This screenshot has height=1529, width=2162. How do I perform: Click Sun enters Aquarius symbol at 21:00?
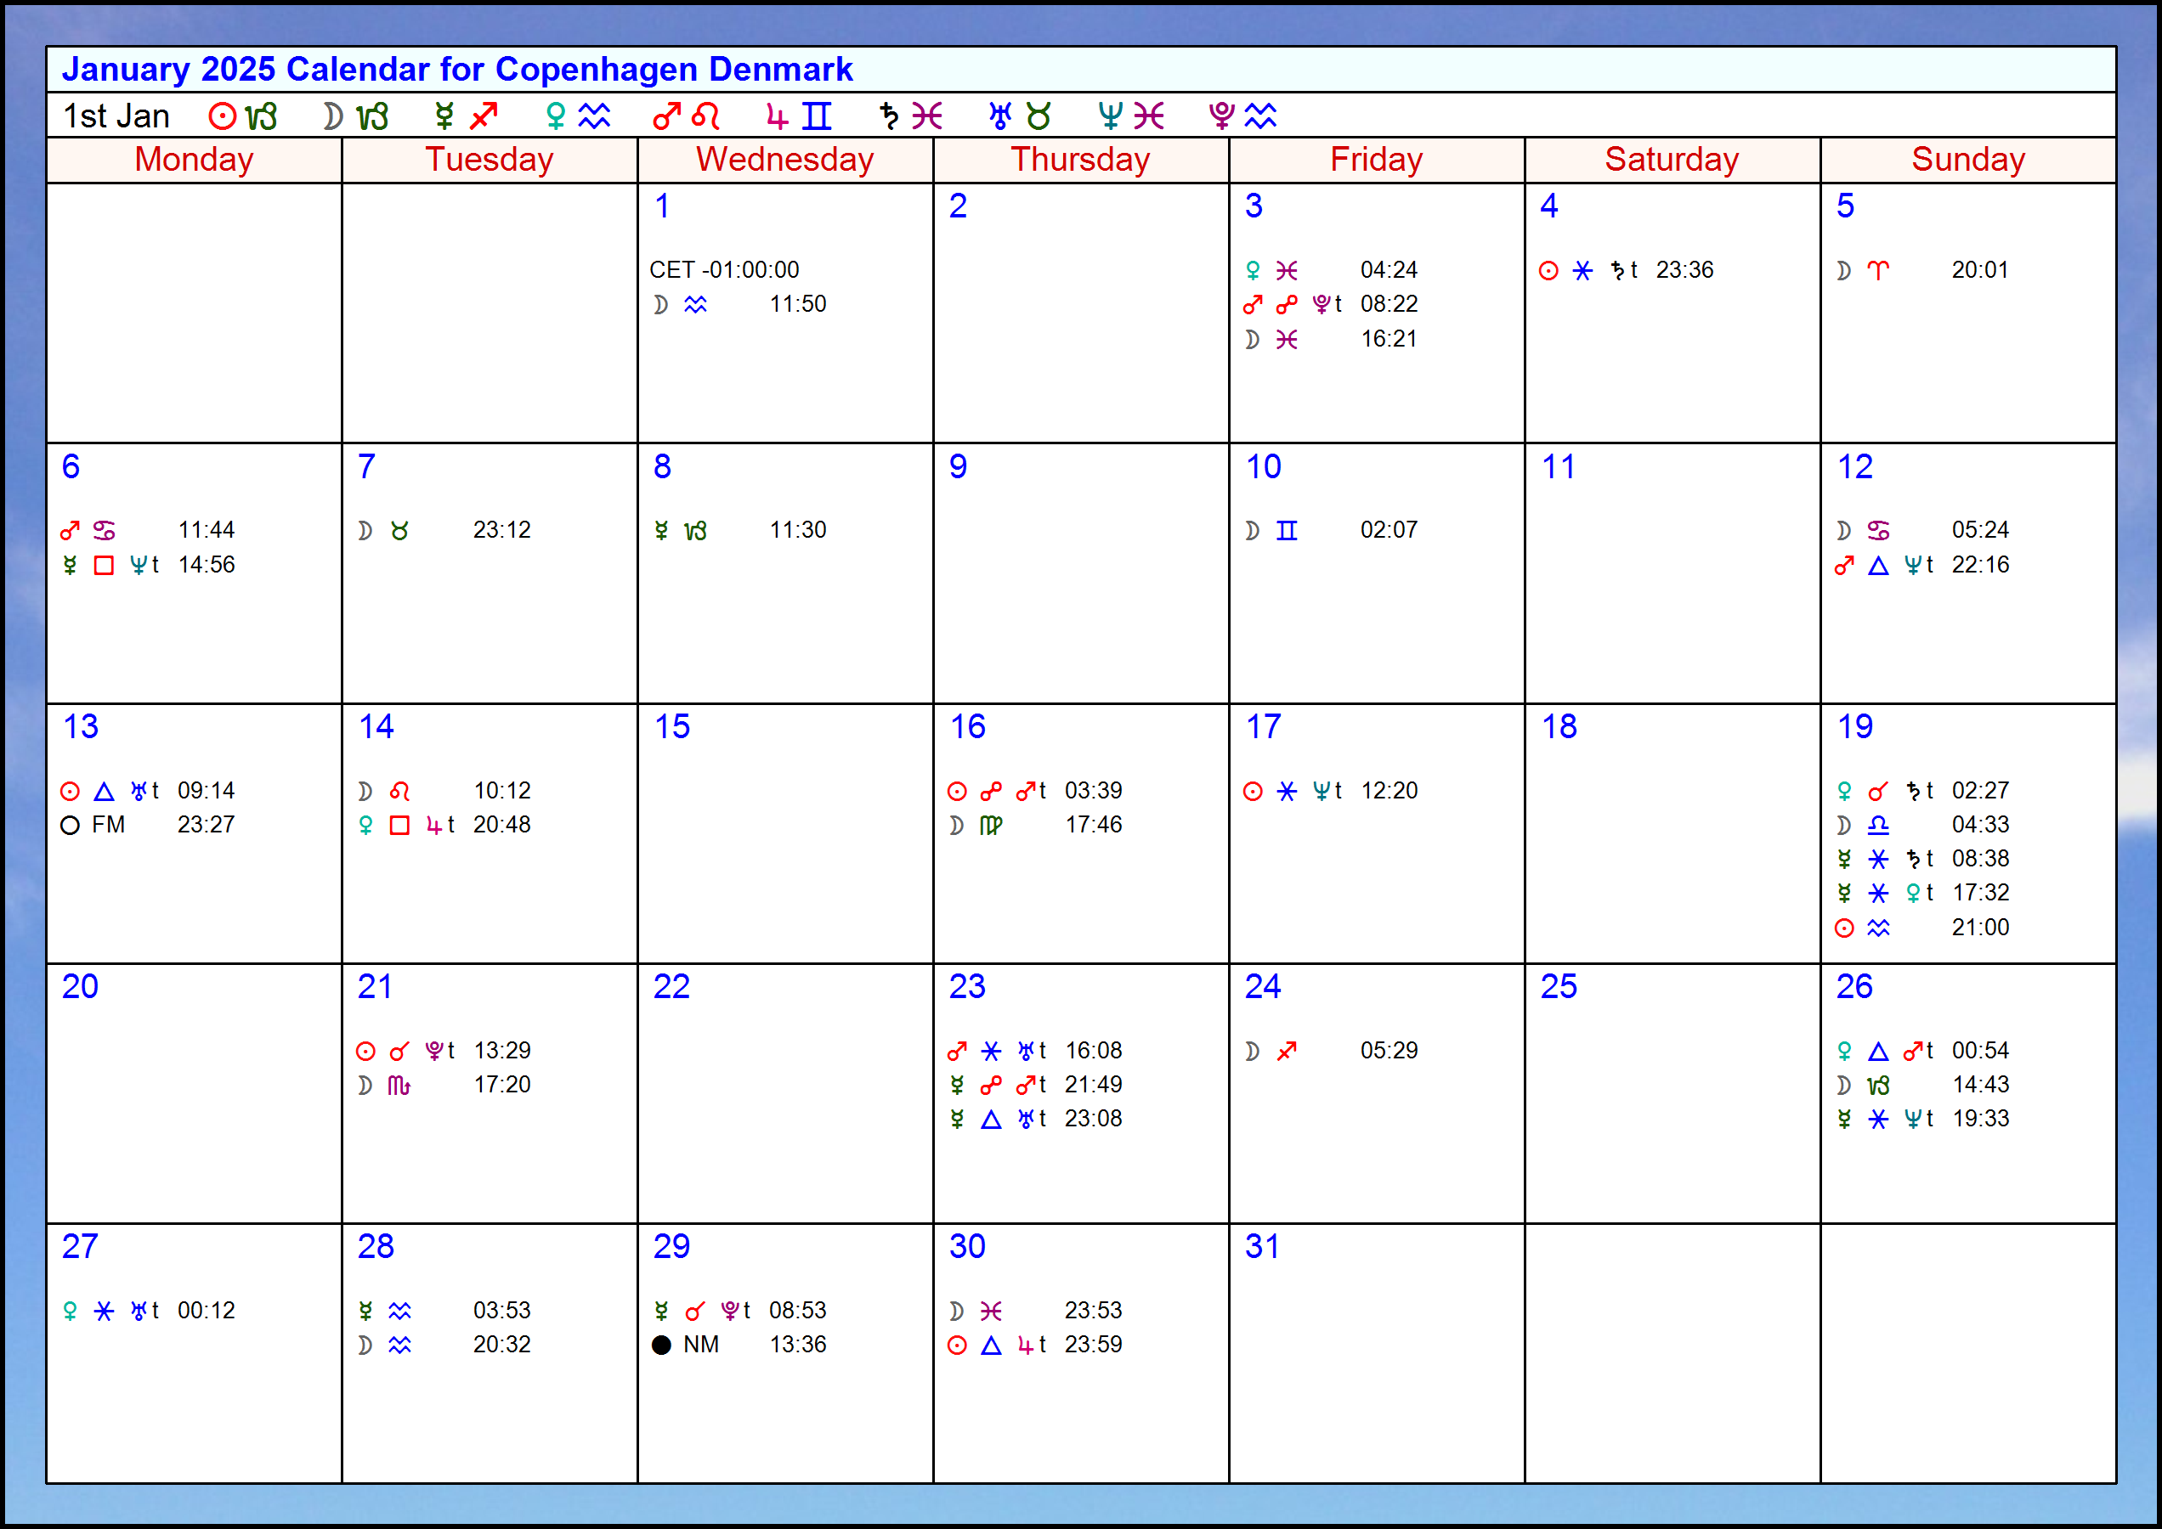coord(1862,928)
